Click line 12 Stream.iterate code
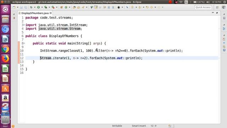This screenshot has width=227, height=128. coord(91,58)
